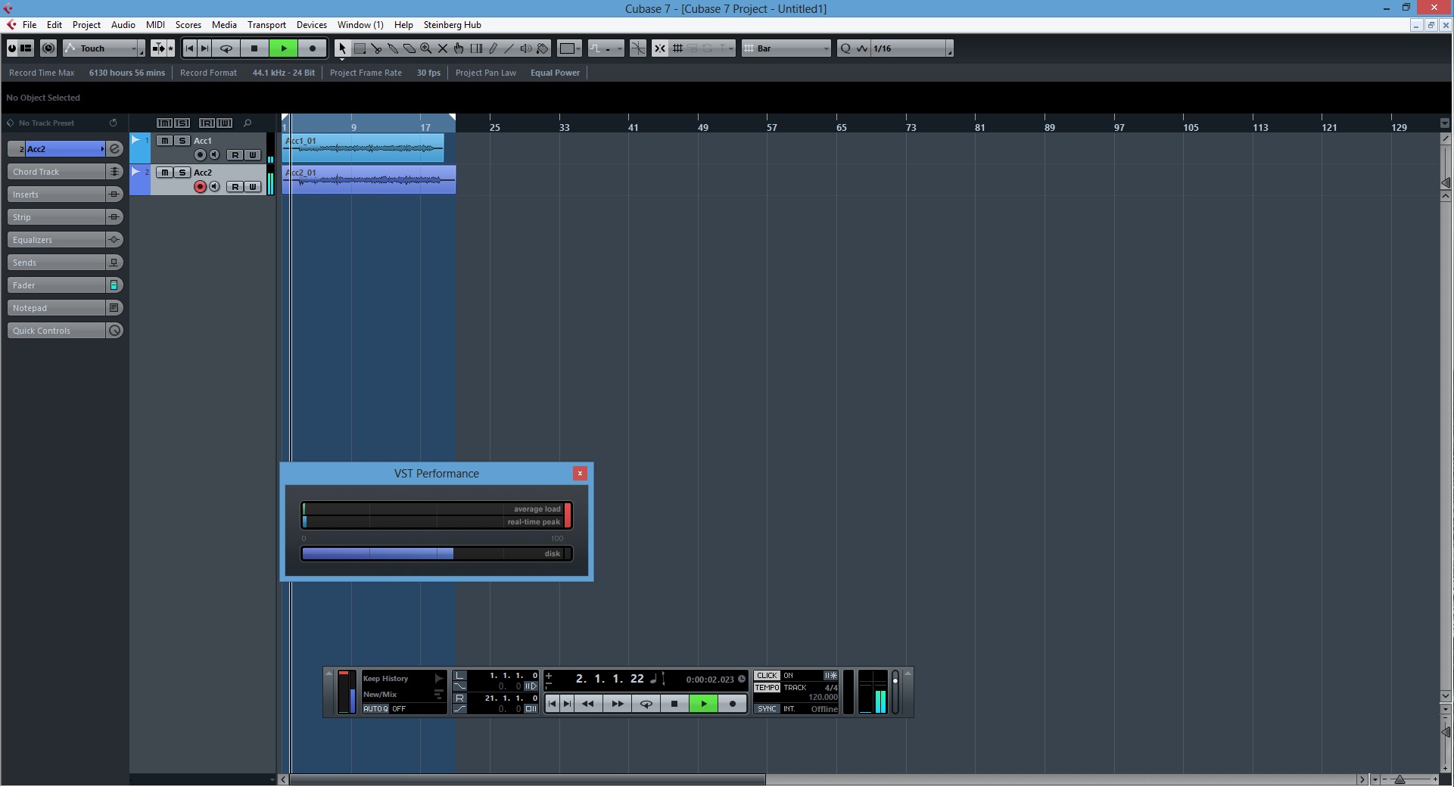Open the Project menu
The image size is (1454, 787).
coord(86,25)
